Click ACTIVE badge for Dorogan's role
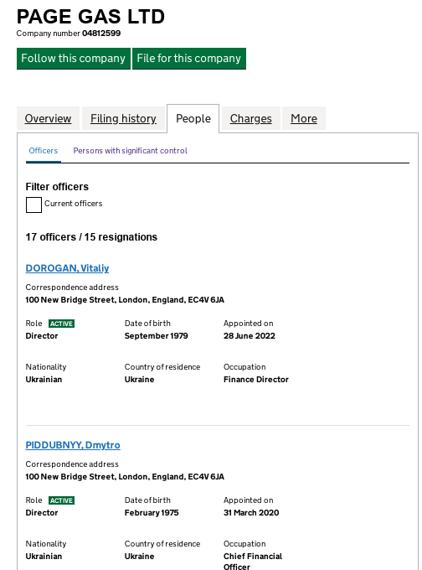 (x=61, y=324)
